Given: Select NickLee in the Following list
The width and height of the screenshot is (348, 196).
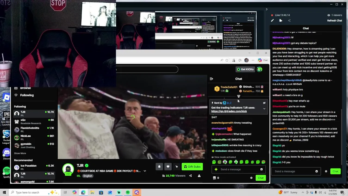Looking at the screenshot, I should 34,137.
